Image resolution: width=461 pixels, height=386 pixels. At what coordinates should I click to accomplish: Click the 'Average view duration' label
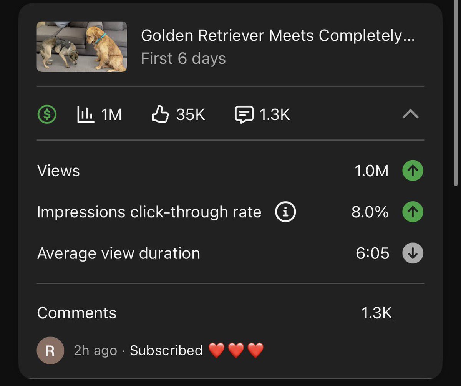pyautogui.click(x=119, y=253)
